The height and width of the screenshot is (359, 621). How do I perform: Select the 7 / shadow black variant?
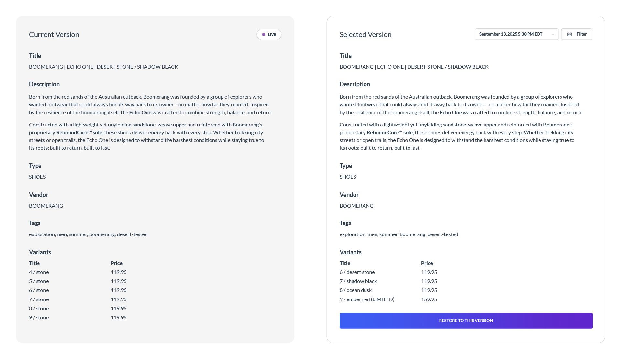coord(358,281)
